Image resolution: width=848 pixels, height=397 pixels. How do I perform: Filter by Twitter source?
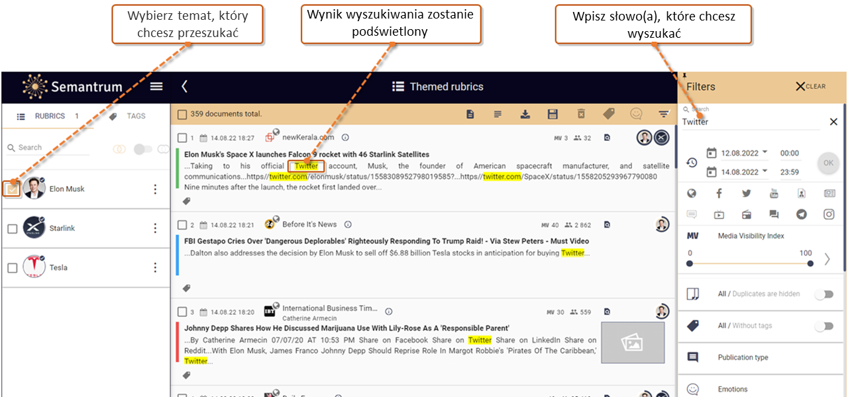tap(747, 194)
